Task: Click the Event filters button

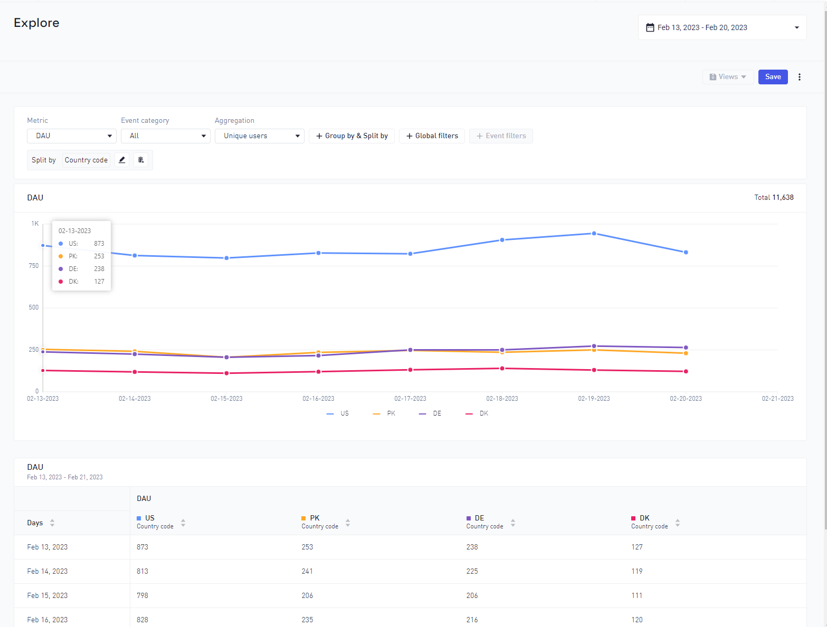Action: point(501,136)
